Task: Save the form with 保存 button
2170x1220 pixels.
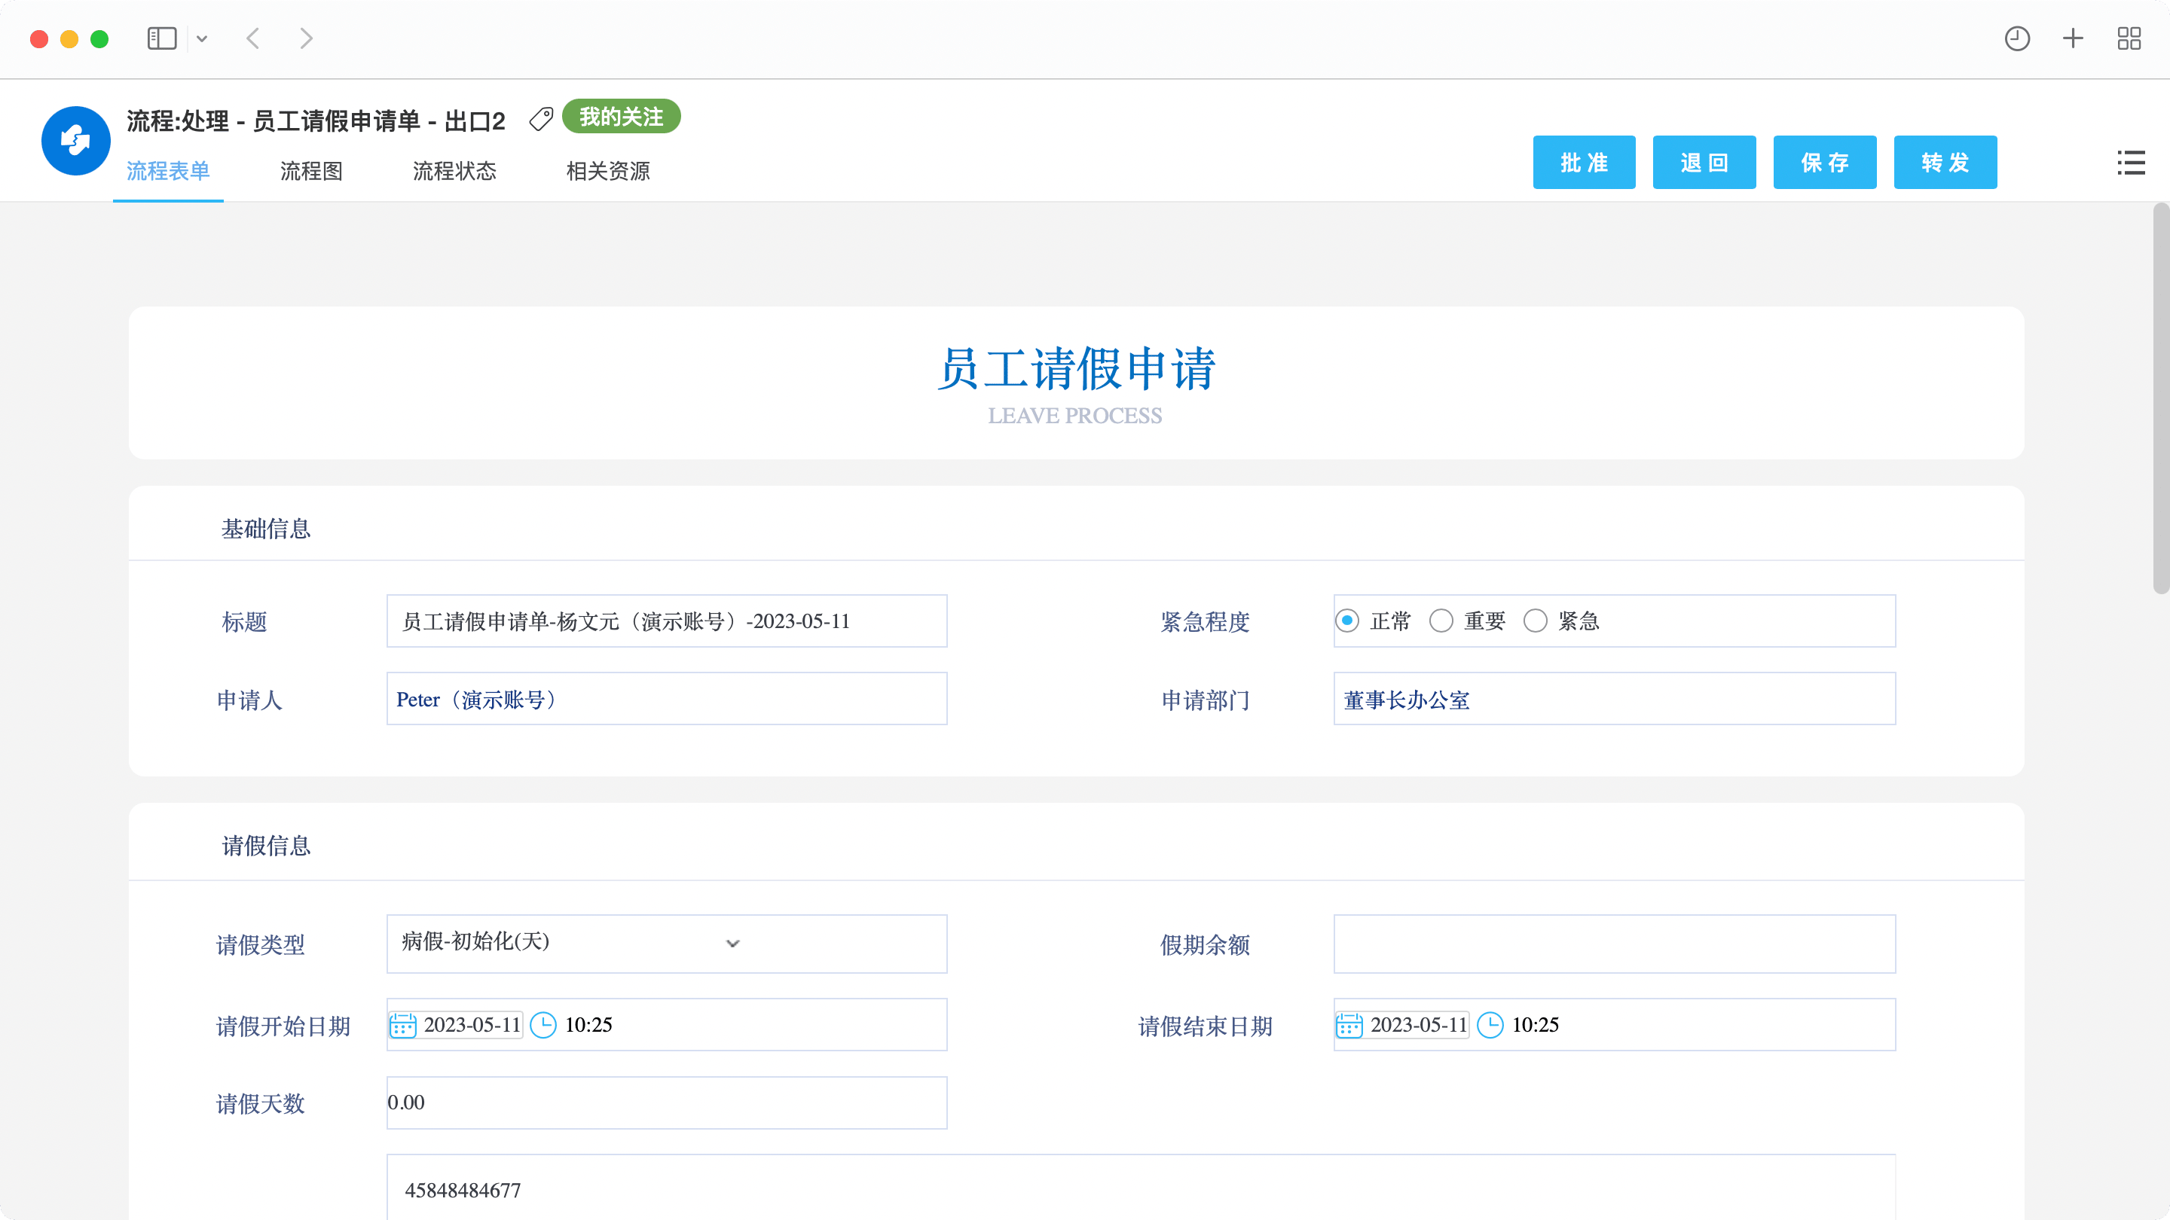Action: click(x=1825, y=163)
